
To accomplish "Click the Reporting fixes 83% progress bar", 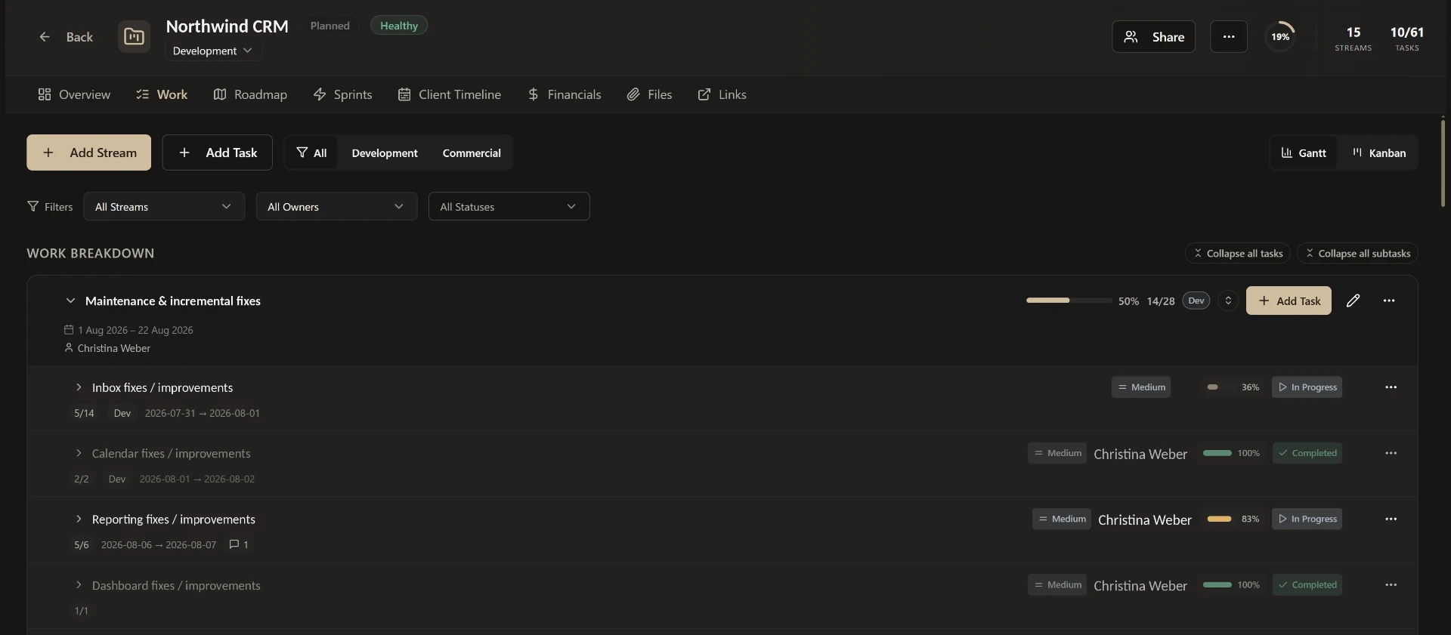I will [x=1220, y=519].
